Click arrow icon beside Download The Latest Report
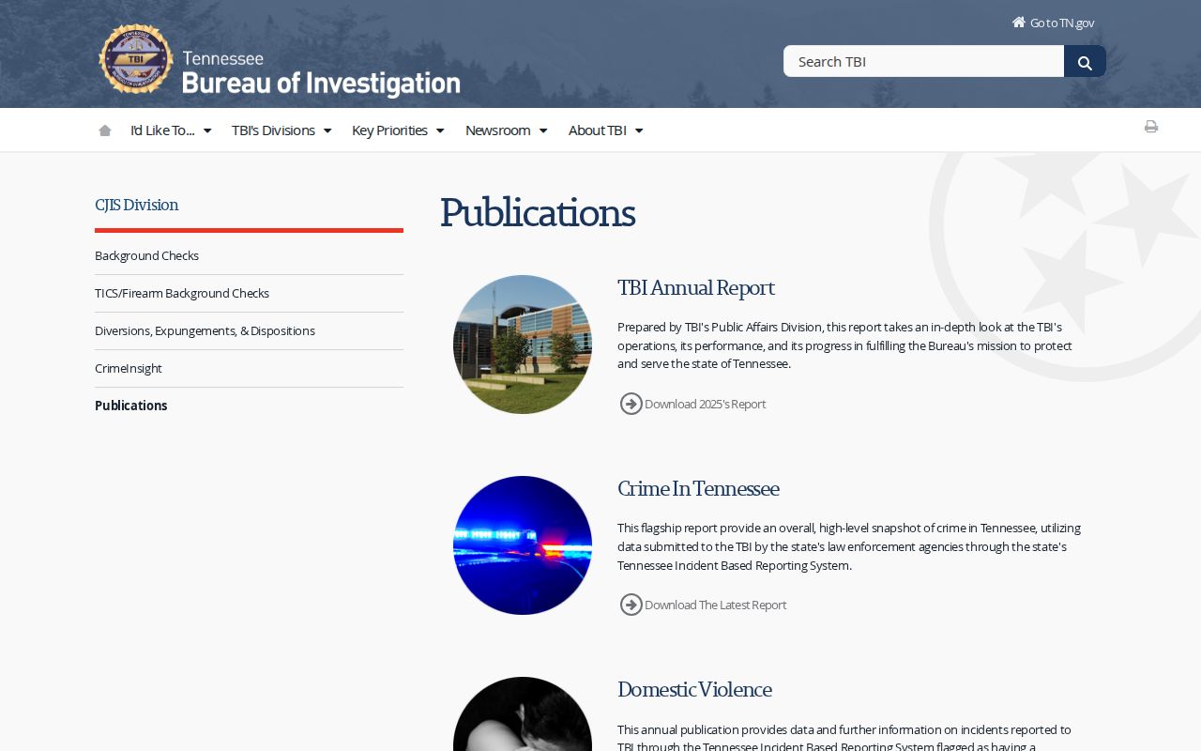This screenshot has width=1201, height=751. (631, 605)
